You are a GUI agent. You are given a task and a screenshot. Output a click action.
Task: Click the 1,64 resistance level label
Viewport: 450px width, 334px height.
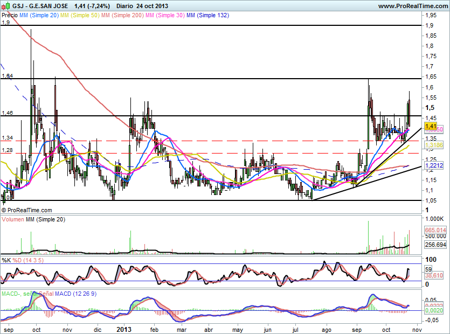click(6, 76)
